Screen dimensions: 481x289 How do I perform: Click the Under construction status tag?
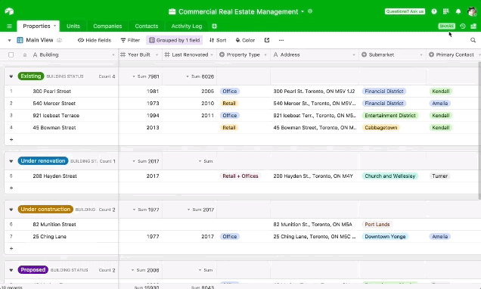45,210
